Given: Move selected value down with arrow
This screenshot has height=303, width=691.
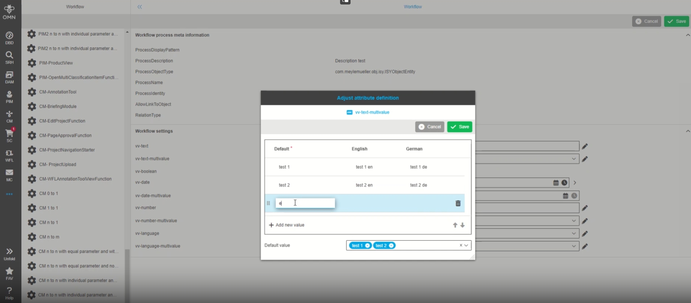Looking at the screenshot, I should (x=463, y=225).
